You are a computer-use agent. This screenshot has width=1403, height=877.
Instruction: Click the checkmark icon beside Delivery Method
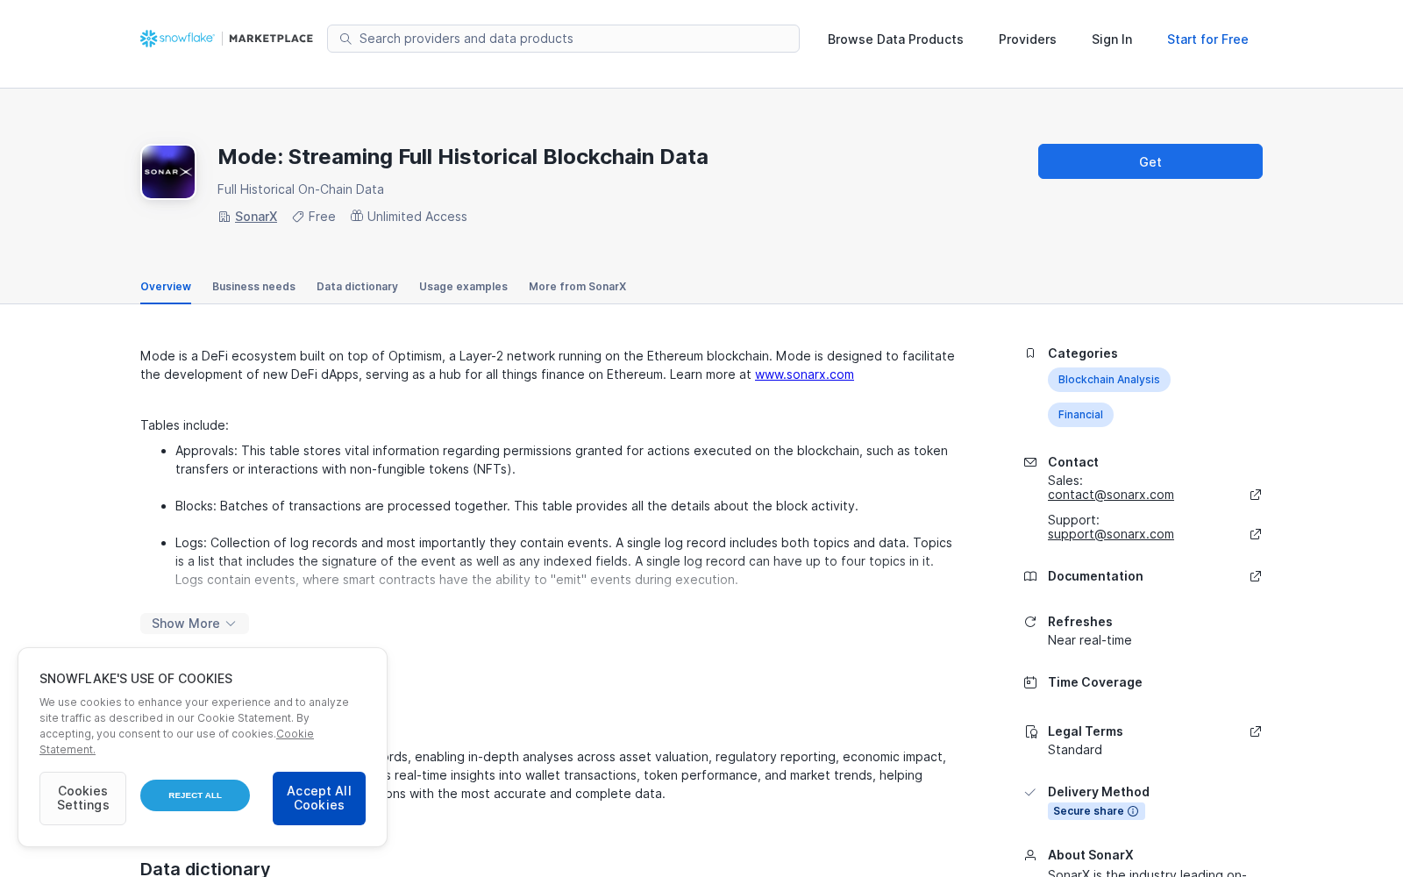1030,792
